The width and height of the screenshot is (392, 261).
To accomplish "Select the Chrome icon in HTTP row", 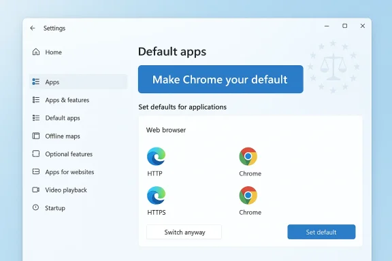I will pos(248,156).
